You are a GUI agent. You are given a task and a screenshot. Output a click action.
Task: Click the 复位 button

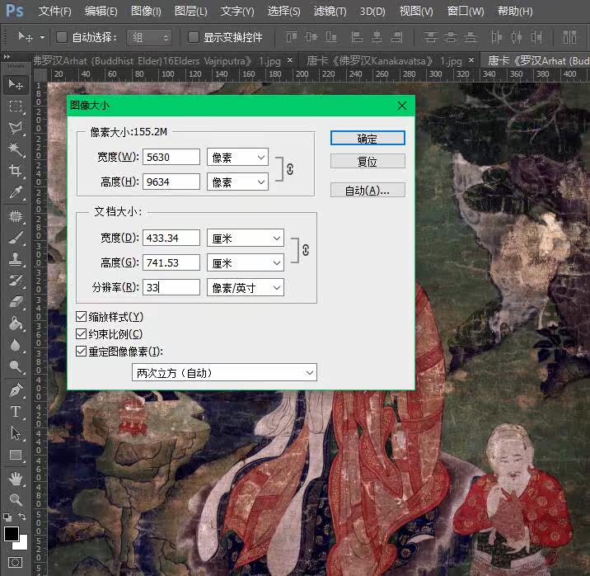368,161
